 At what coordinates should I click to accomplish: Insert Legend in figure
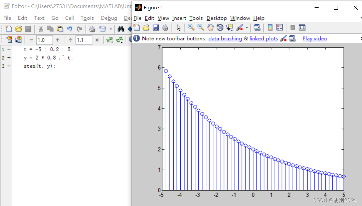[280, 27]
